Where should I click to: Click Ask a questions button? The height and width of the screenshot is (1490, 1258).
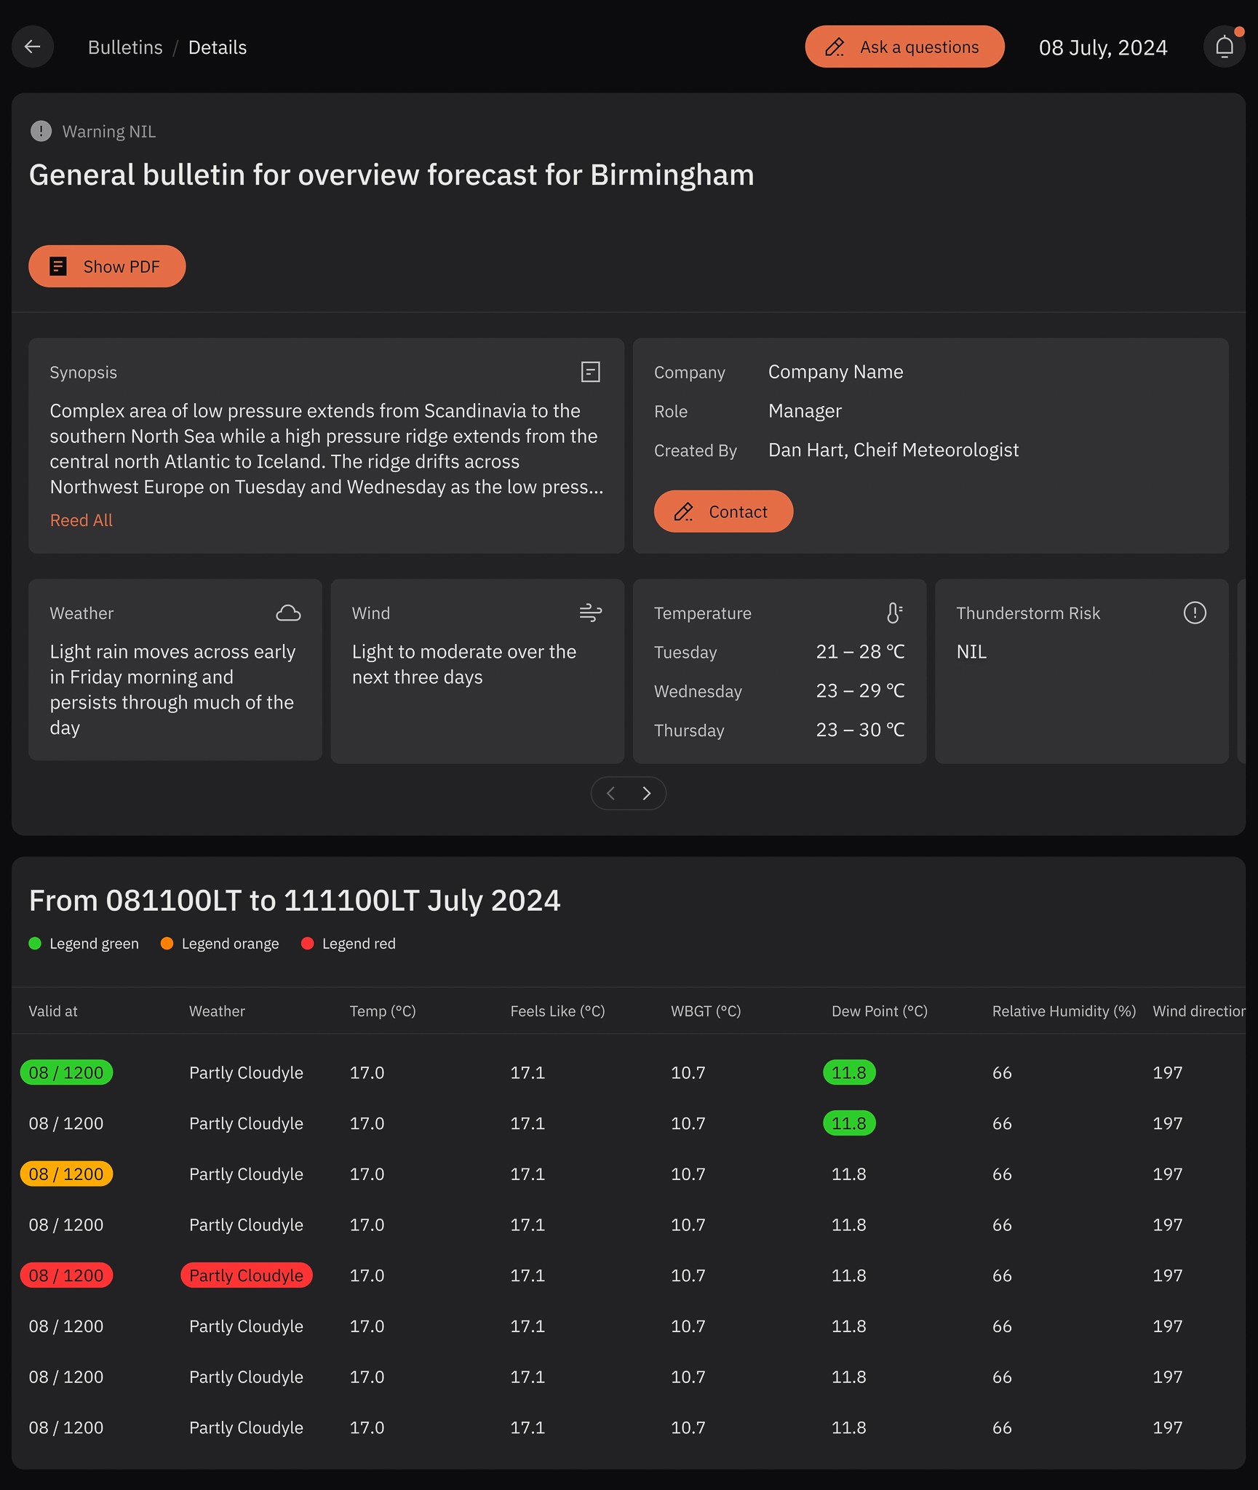(x=904, y=47)
